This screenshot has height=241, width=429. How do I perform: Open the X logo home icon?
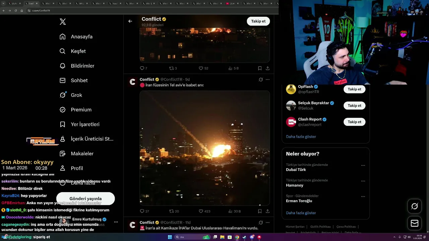63,22
